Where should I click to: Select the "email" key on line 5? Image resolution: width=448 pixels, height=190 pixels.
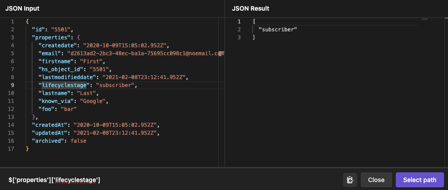(50, 53)
